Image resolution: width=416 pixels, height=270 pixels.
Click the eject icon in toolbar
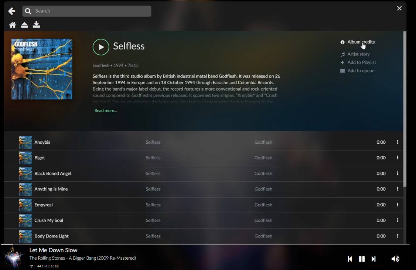24,25
